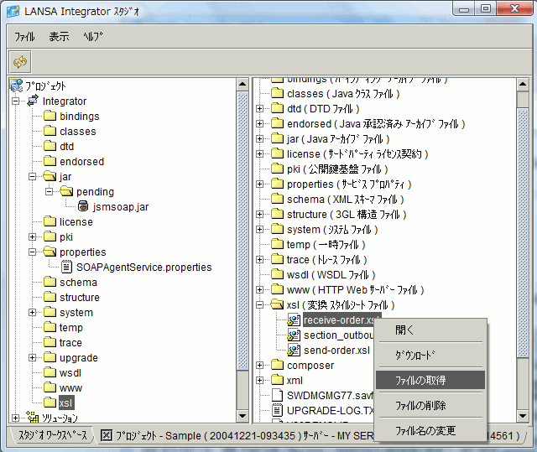Choose 開く from context menu

point(430,330)
